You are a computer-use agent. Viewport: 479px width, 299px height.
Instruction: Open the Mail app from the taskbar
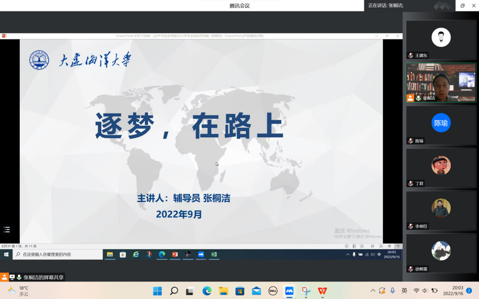pyautogui.click(x=257, y=291)
